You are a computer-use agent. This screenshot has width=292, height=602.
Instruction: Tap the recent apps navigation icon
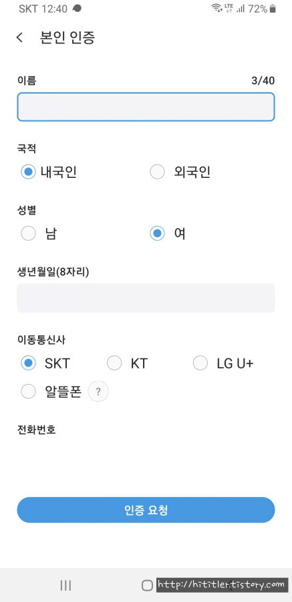coord(65,585)
